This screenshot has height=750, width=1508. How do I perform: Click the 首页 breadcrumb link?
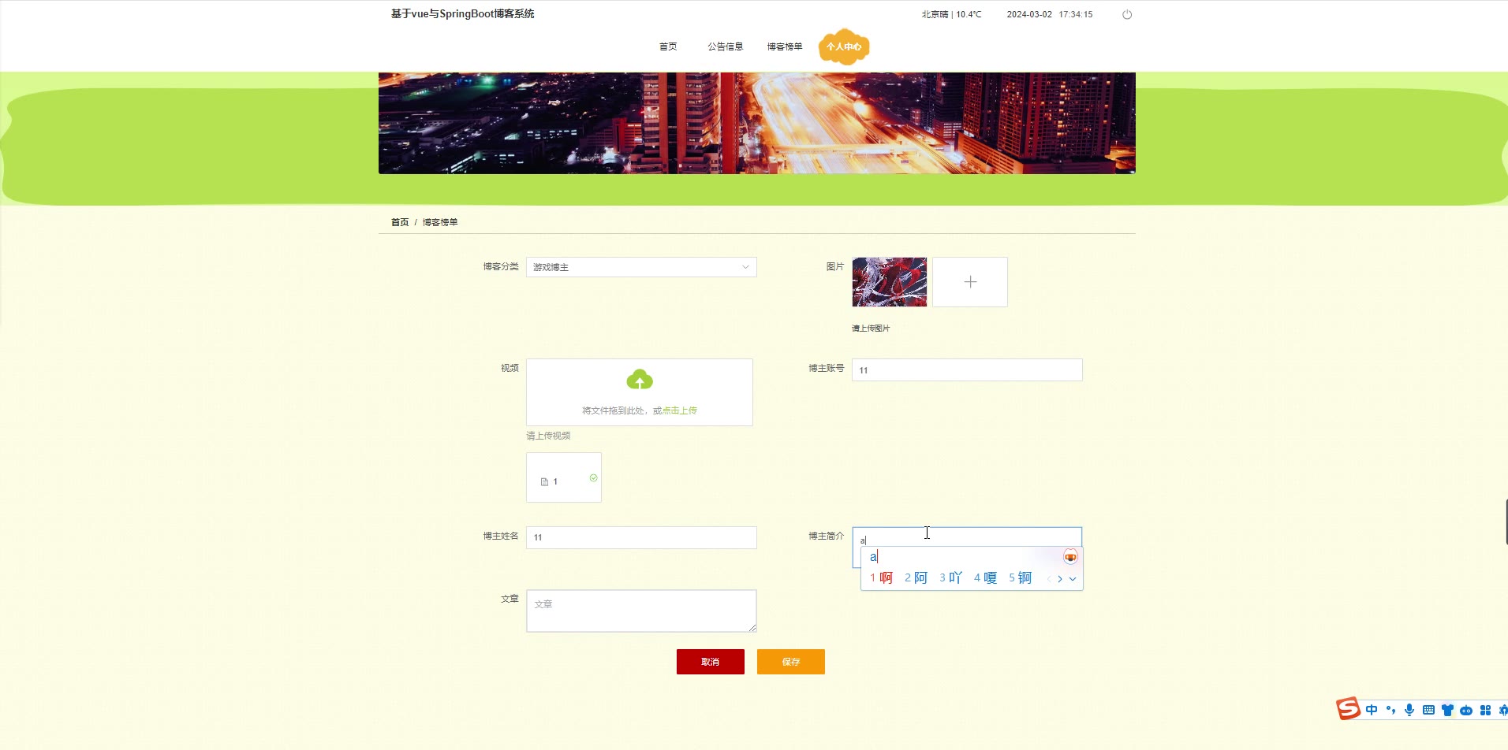400,222
